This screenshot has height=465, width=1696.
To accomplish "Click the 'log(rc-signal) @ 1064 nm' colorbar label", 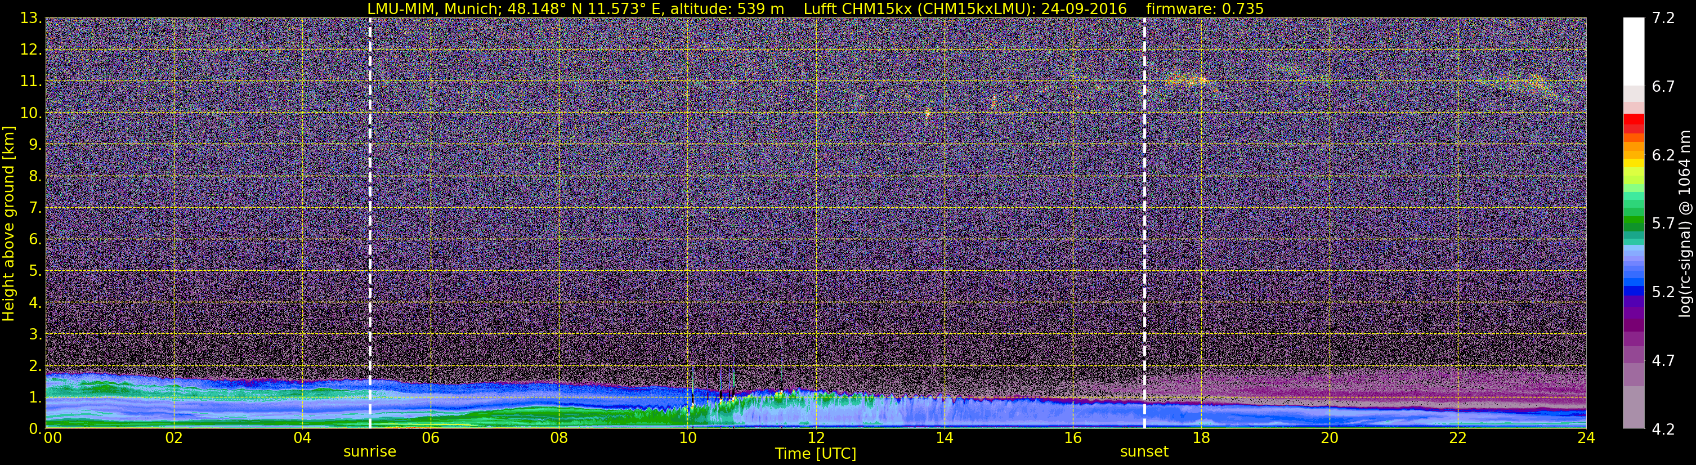I will point(1685,223).
